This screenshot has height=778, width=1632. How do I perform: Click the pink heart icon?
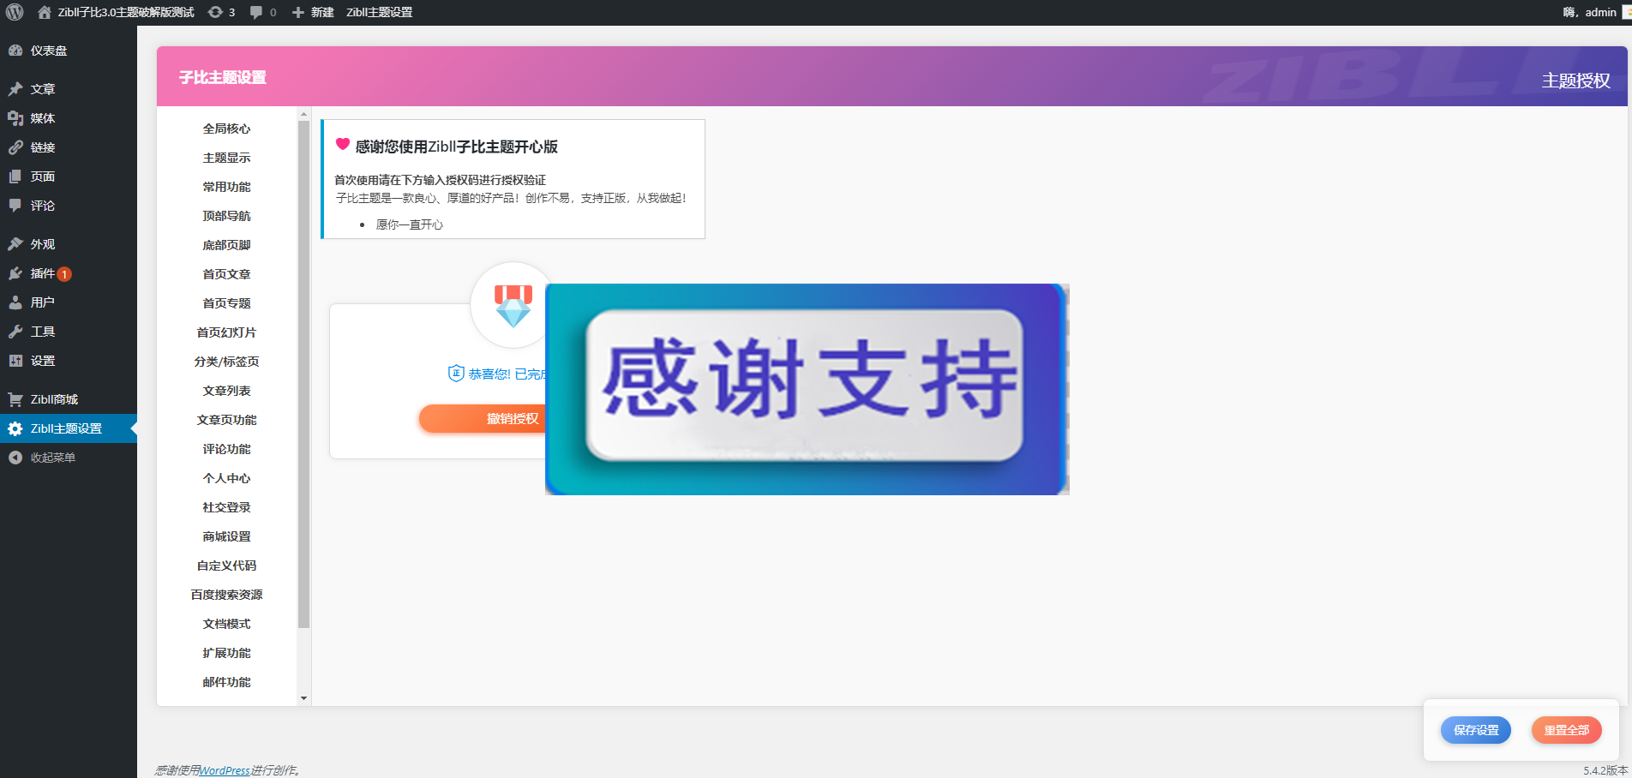[343, 144]
